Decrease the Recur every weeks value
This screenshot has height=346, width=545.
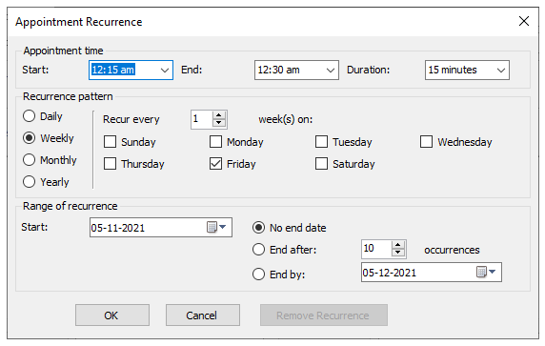(218, 123)
